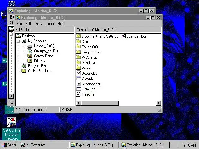Click the back Explorer window title icon
199x149 pixels.
[11, 11]
